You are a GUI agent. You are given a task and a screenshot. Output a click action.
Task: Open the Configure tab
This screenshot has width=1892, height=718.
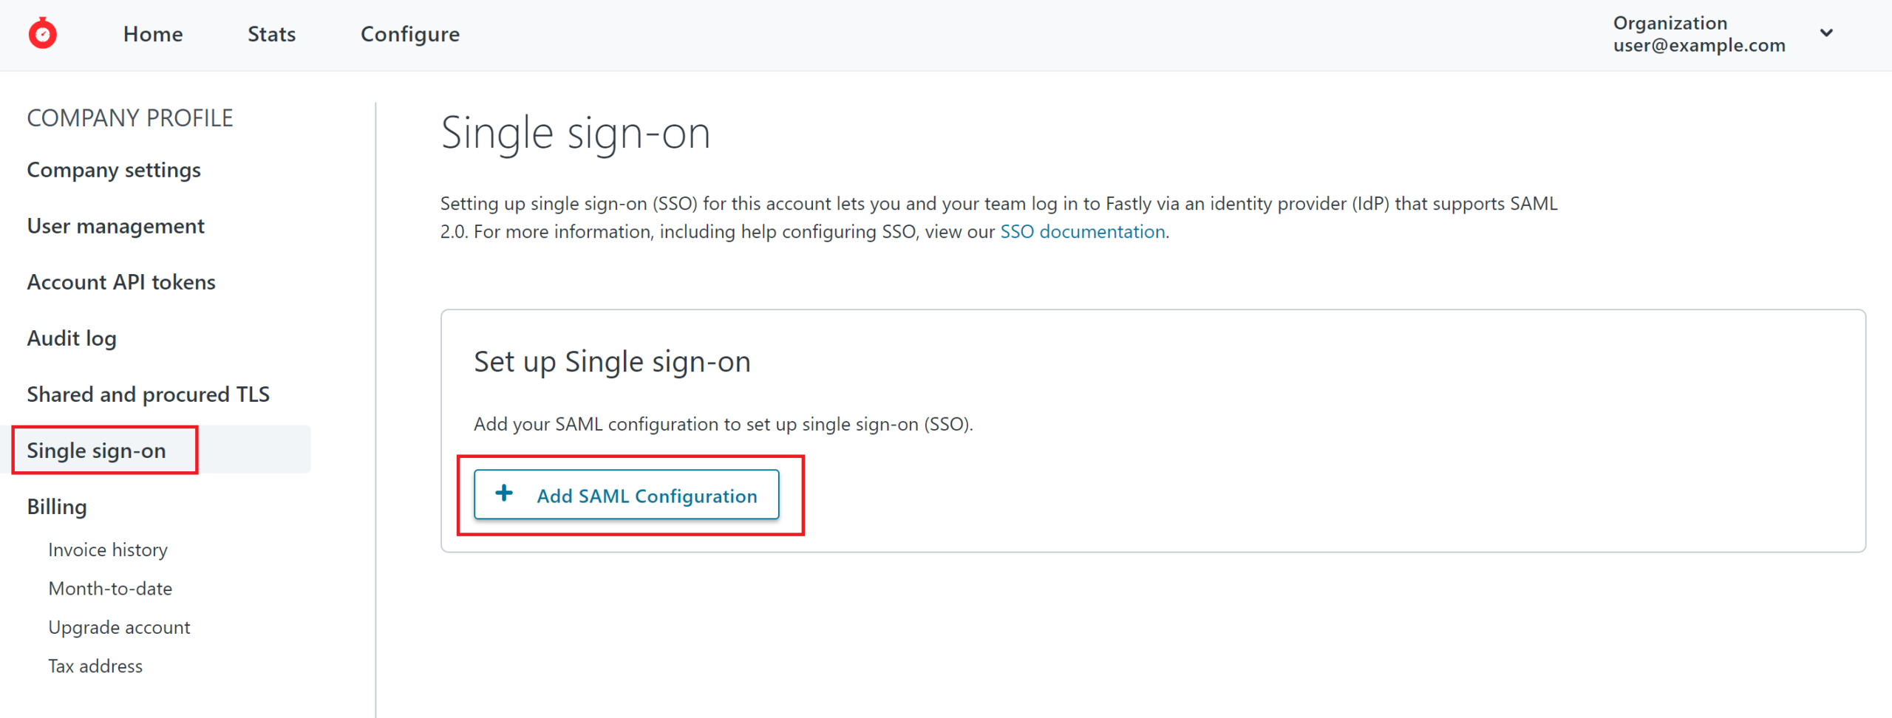pyautogui.click(x=409, y=34)
